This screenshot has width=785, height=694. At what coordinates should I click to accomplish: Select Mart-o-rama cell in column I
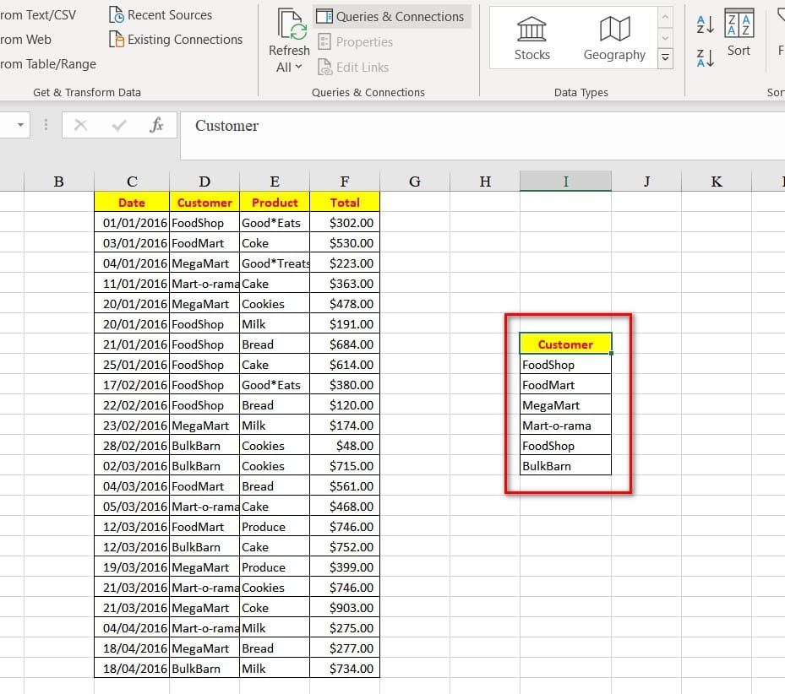tap(565, 426)
